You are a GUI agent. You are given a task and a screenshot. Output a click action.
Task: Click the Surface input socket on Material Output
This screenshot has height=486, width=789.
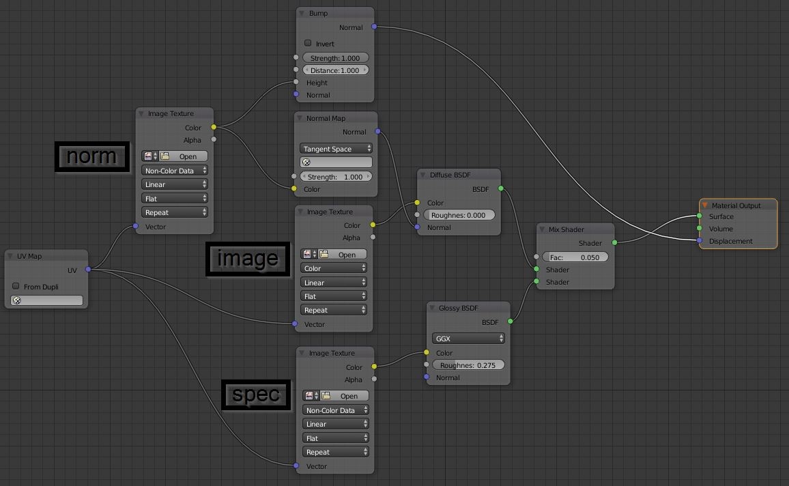click(x=700, y=216)
